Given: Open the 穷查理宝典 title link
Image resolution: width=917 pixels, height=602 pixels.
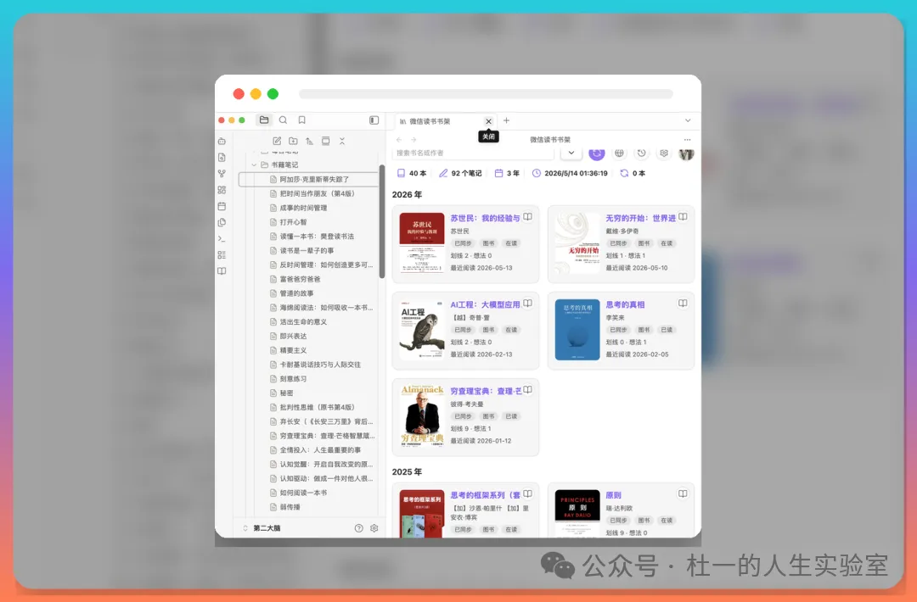Looking at the screenshot, I should [485, 391].
